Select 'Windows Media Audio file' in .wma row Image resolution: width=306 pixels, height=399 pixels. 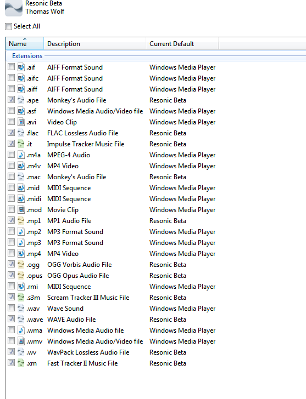[x=85, y=330]
